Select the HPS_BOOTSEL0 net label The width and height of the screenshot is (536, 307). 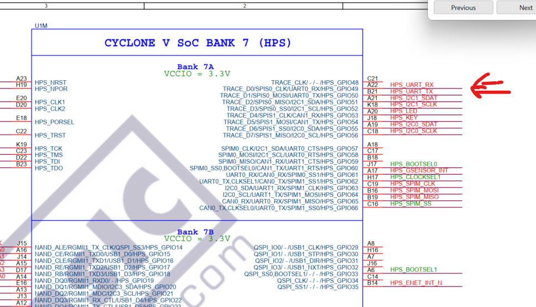(x=414, y=164)
